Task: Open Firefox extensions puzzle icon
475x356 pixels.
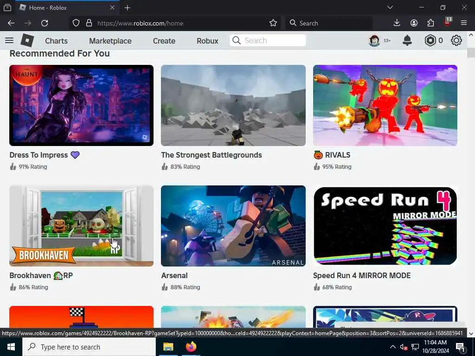Action: pyautogui.click(x=430, y=23)
